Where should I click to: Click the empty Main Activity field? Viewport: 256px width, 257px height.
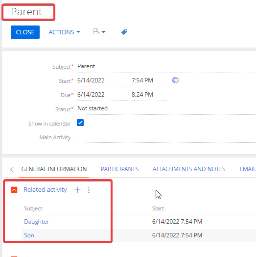[166, 137]
